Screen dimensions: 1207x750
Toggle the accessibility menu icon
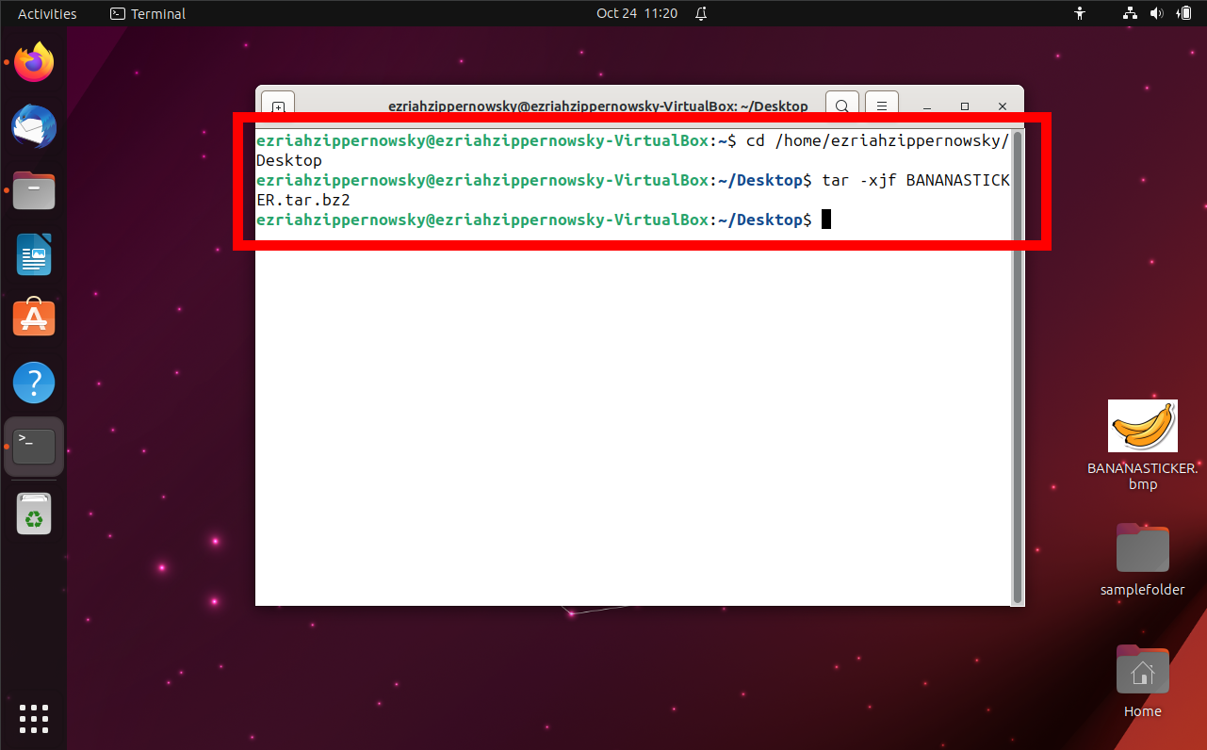(1080, 13)
